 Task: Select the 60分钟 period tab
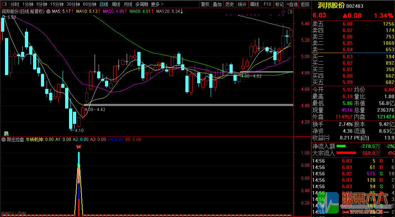click(x=90, y=4)
